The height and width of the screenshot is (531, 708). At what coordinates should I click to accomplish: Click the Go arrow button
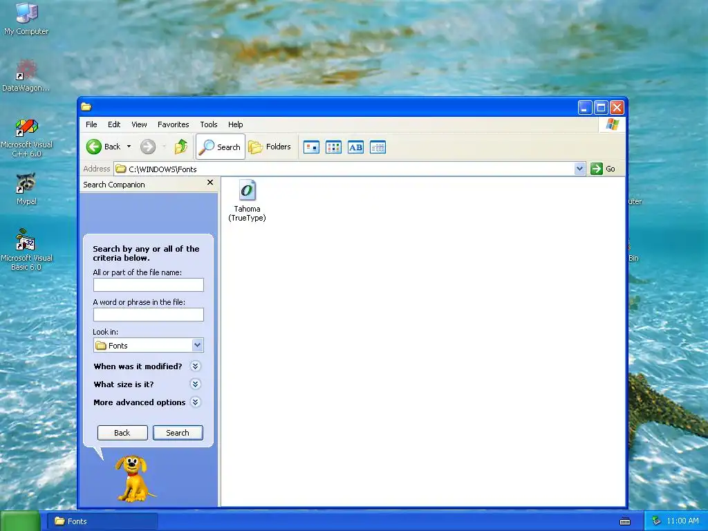603,169
